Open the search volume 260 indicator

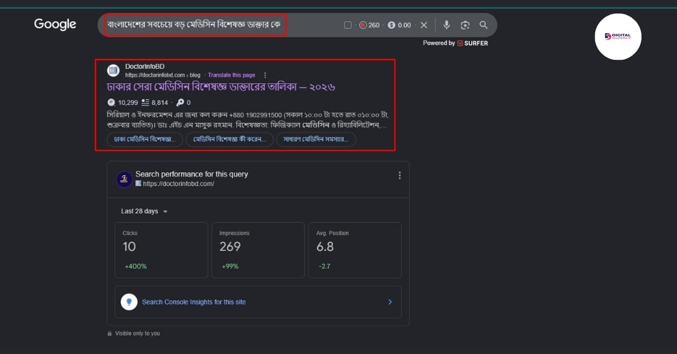[x=370, y=25]
